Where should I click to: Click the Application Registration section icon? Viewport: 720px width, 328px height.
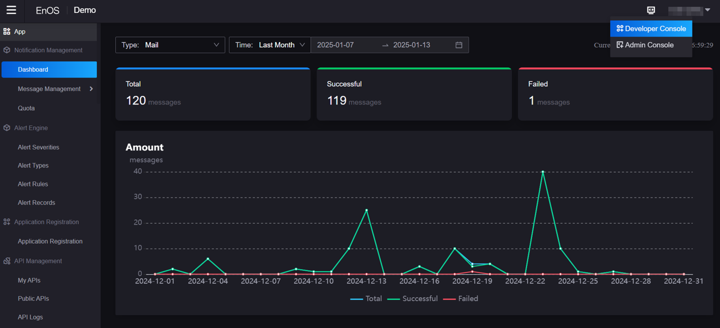tap(7, 222)
